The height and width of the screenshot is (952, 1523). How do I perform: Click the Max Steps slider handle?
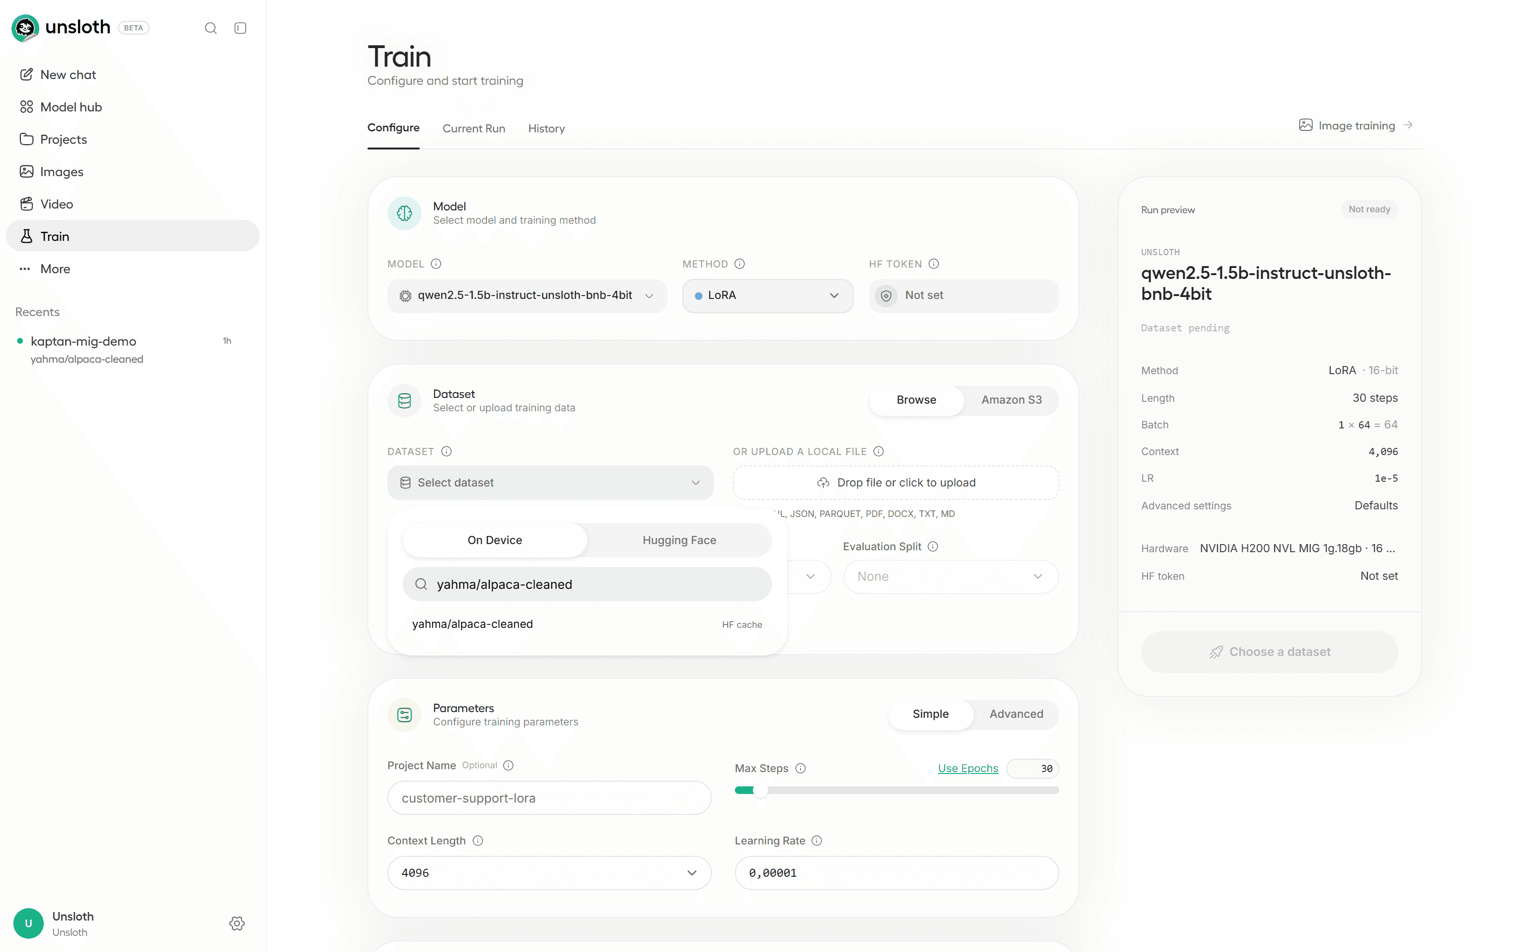[760, 790]
